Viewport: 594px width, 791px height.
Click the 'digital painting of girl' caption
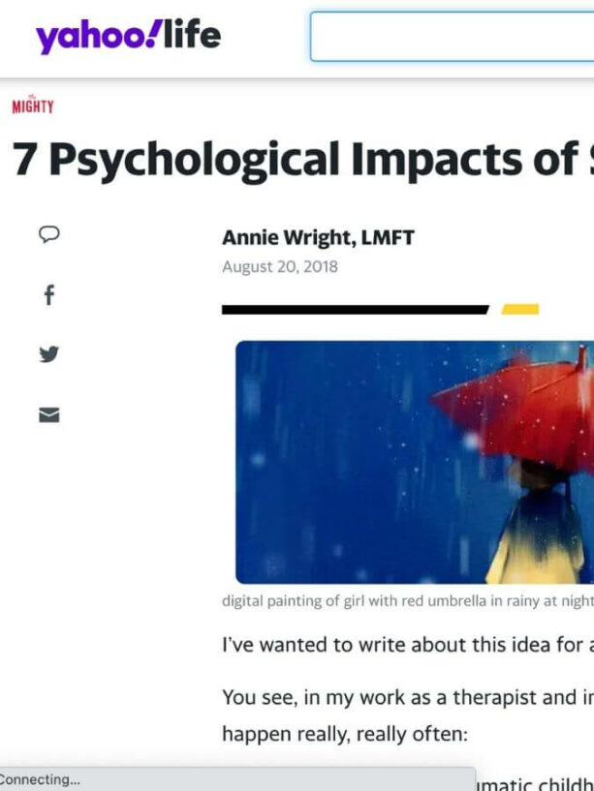point(408,601)
